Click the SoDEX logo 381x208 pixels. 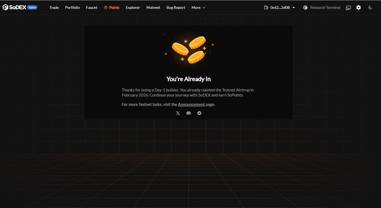(14, 7)
